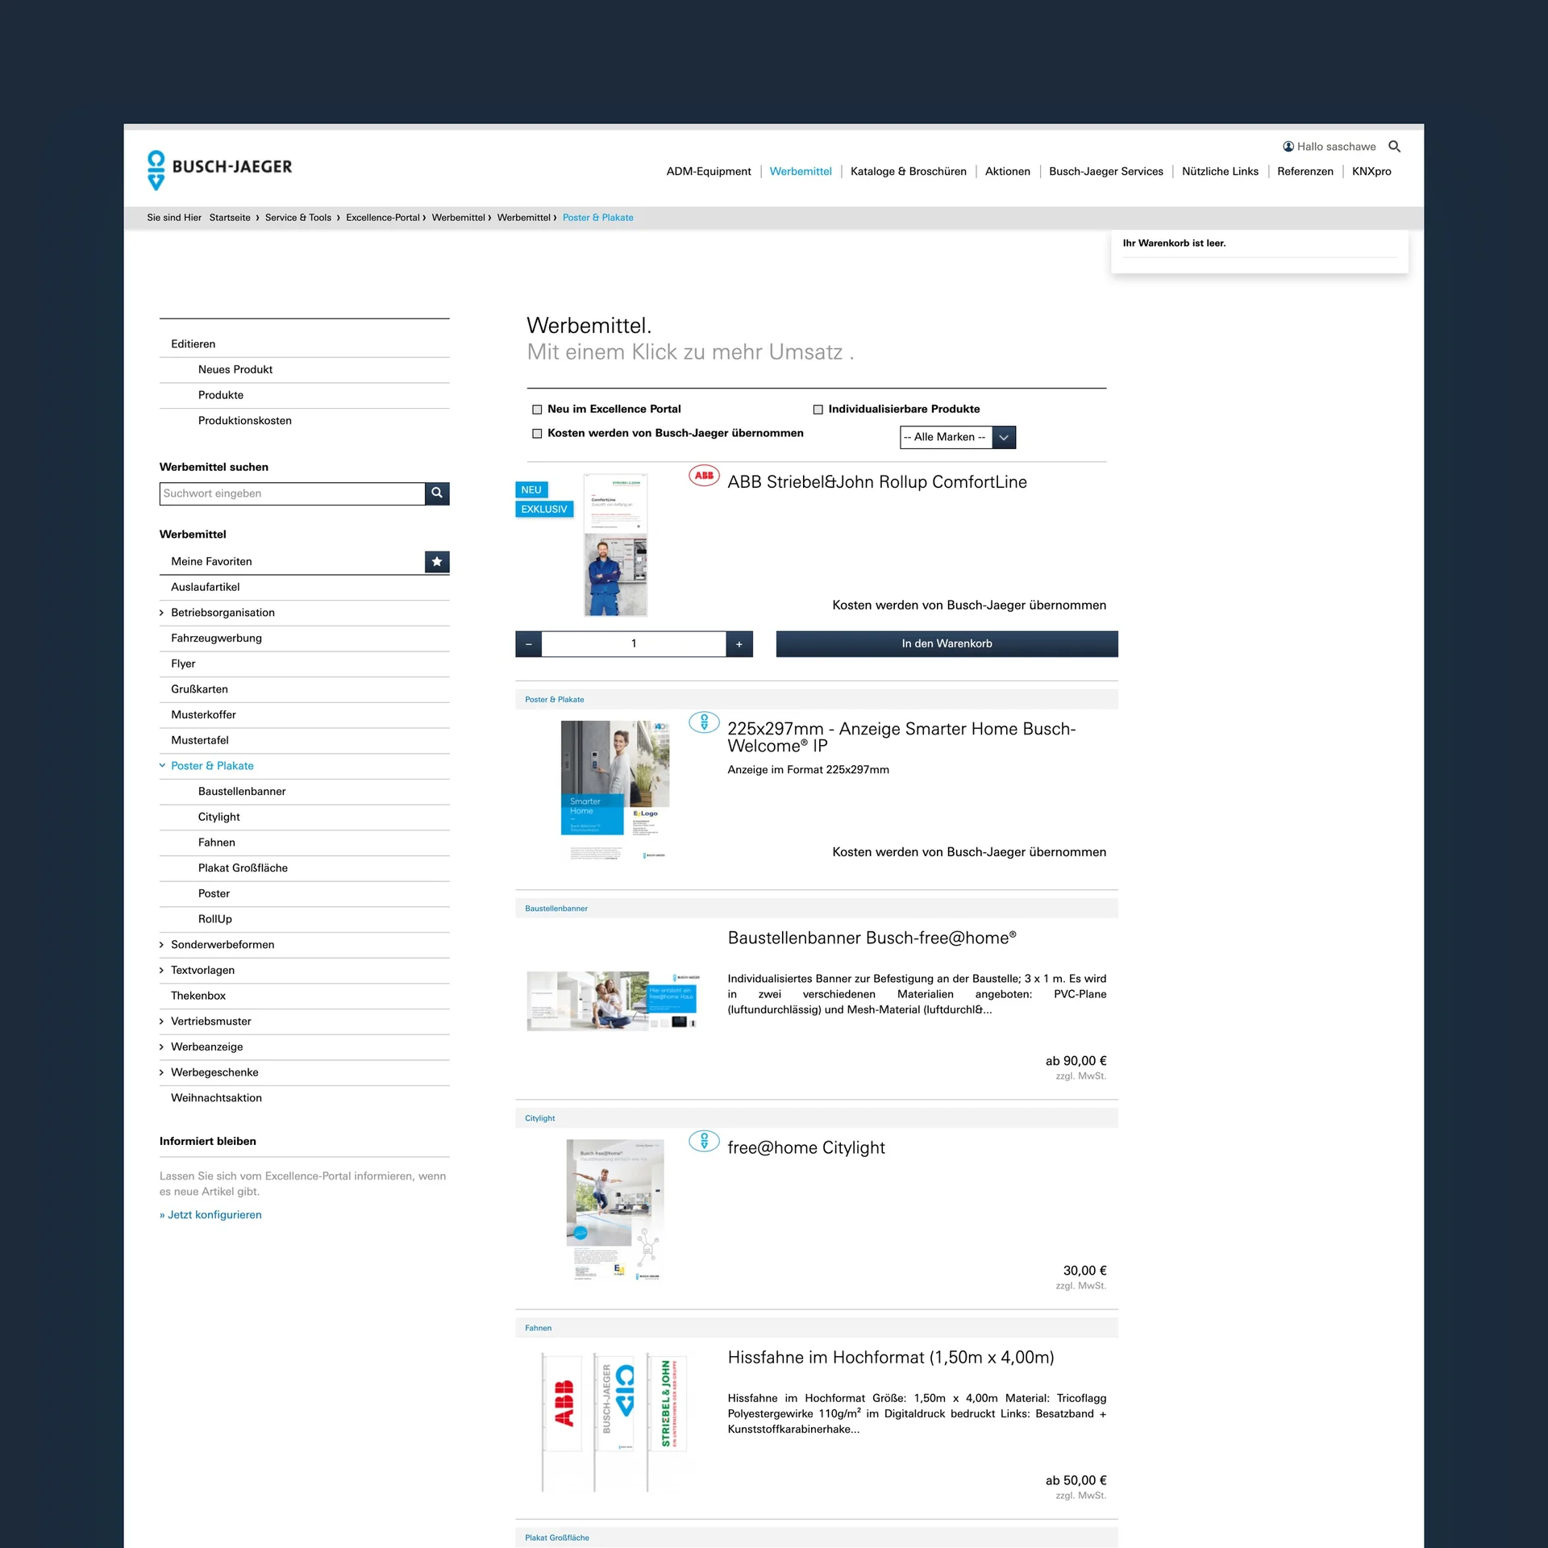The height and width of the screenshot is (1548, 1548).
Task: Open the search magnifier in header
Action: tap(1394, 147)
